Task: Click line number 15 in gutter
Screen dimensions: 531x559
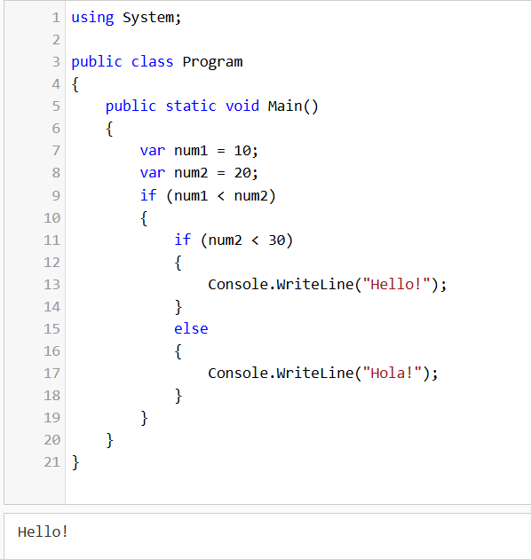Action: (52, 328)
